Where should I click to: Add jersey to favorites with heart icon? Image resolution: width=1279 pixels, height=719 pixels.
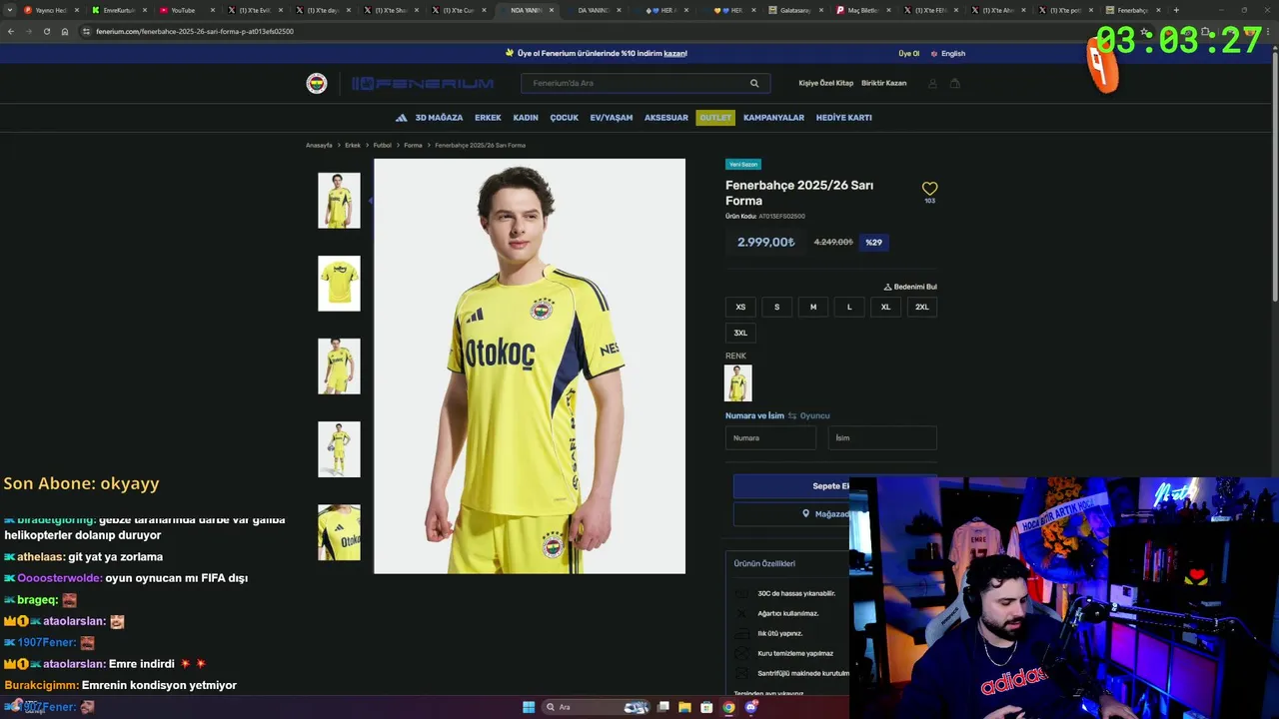click(929, 188)
